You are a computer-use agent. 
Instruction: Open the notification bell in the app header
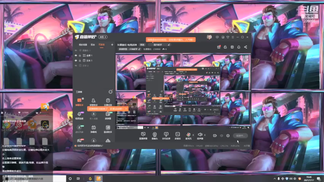coord(239,47)
